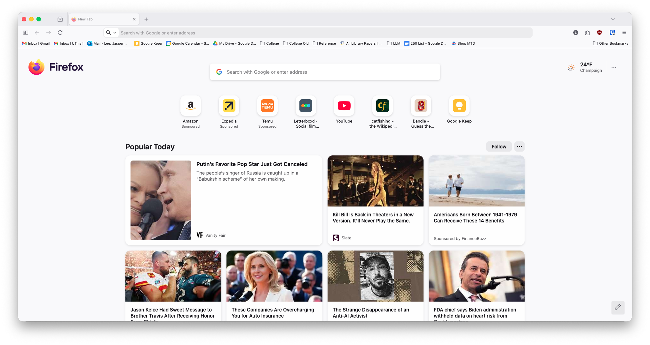
Task: Open the College bookmarks folder
Action: point(269,43)
